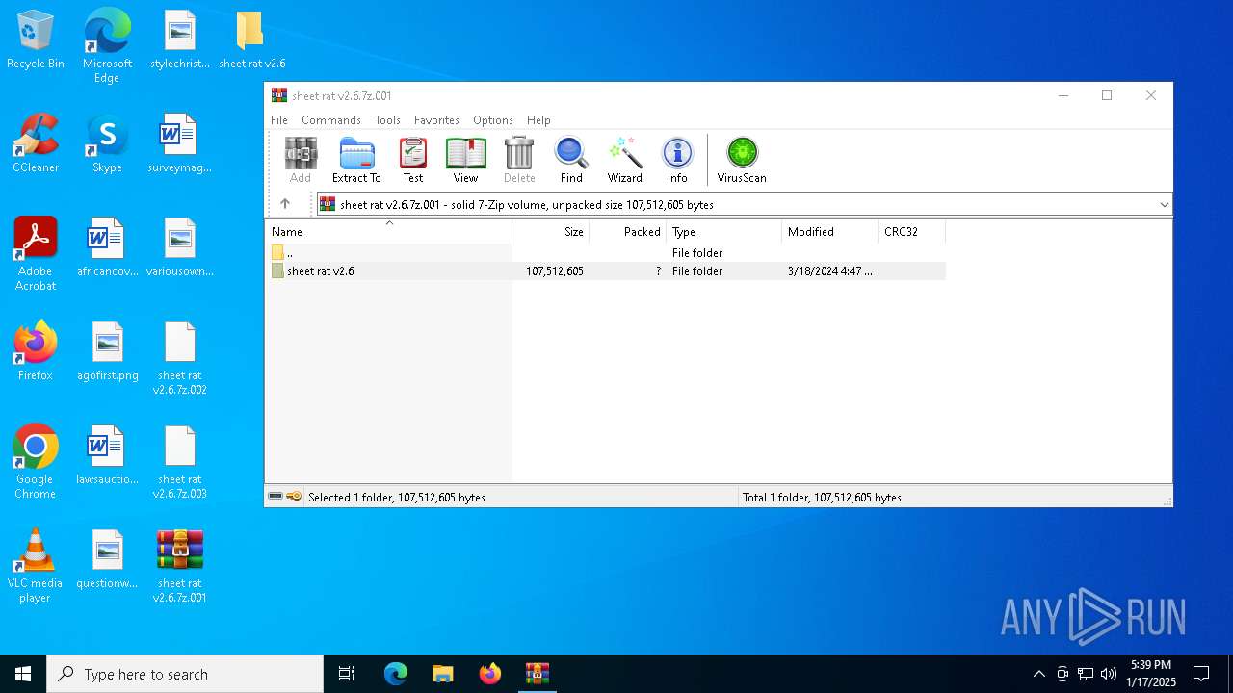The image size is (1233, 693).
Task: Click the taskbar search box
Action: (x=185, y=674)
